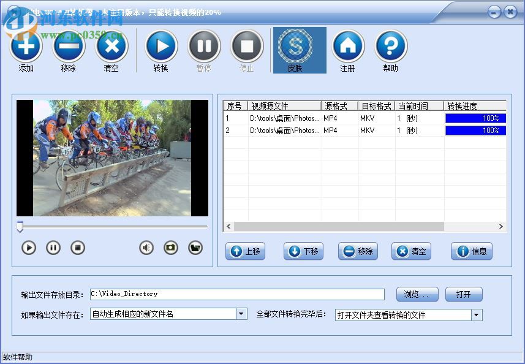
Task: Click the open-folder icon under the preview
Action: (x=195, y=247)
